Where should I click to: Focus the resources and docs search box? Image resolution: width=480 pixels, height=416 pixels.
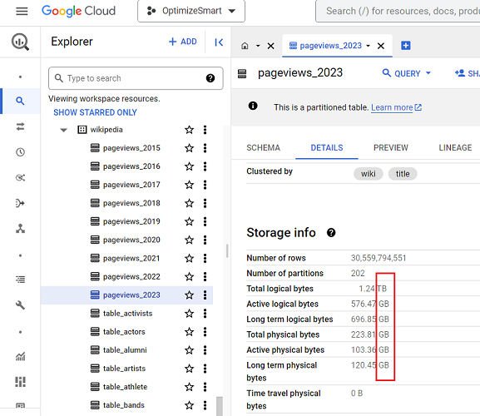pyautogui.click(x=398, y=11)
